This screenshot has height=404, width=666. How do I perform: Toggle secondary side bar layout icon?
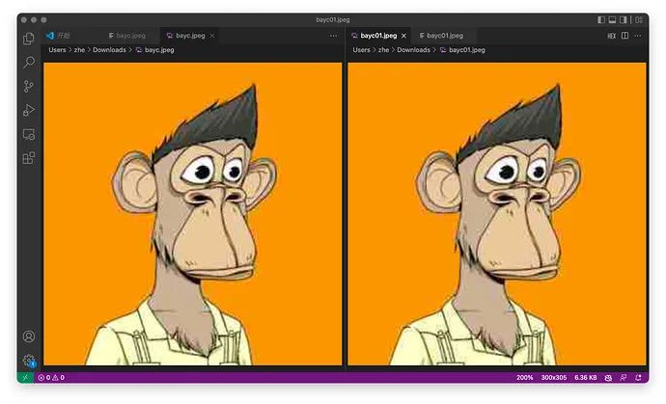pyautogui.click(x=624, y=19)
